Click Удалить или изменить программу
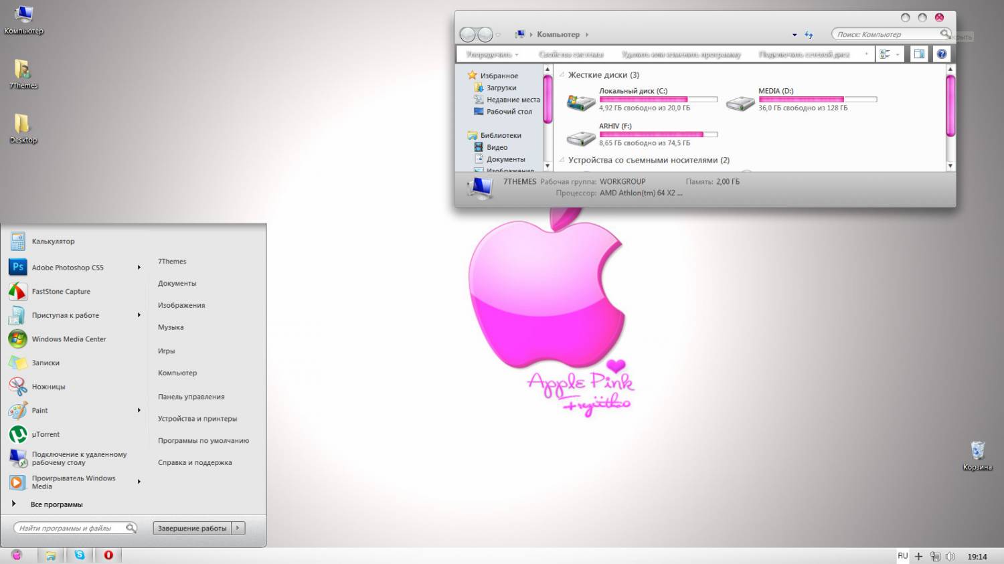1004x564 pixels. tap(681, 54)
